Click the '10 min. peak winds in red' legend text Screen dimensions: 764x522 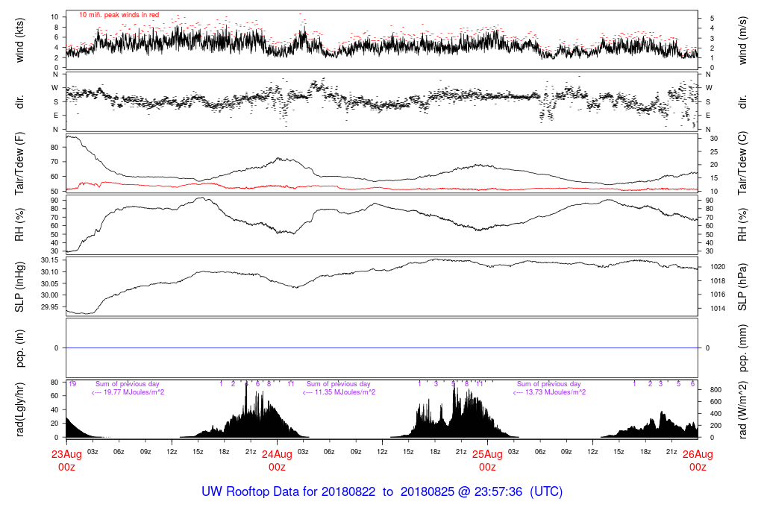click(119, 15)
